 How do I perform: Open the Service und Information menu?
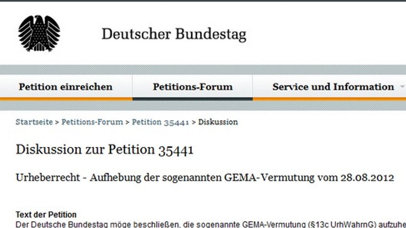(x=333, y=87)
